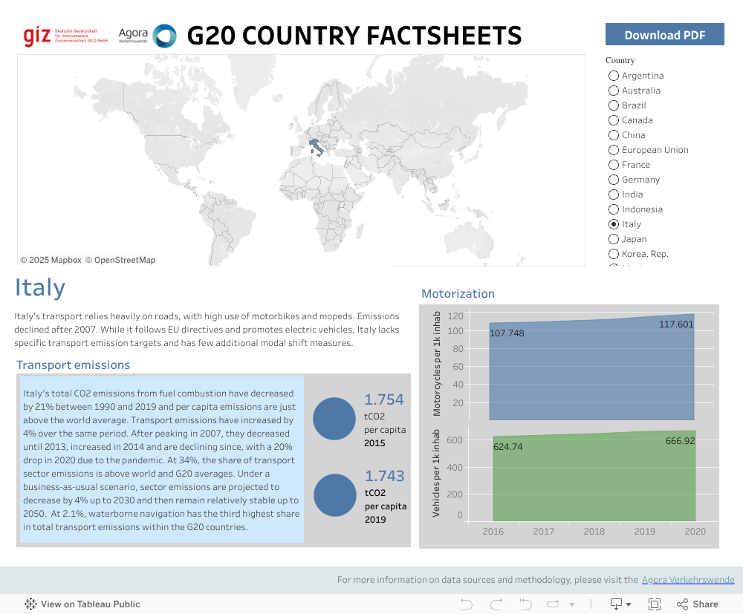The image size is (743, 614).
Task: Click the Motorcycles per 1k inhab axis title
Action: pyautogui.click(x=436, y=364)
